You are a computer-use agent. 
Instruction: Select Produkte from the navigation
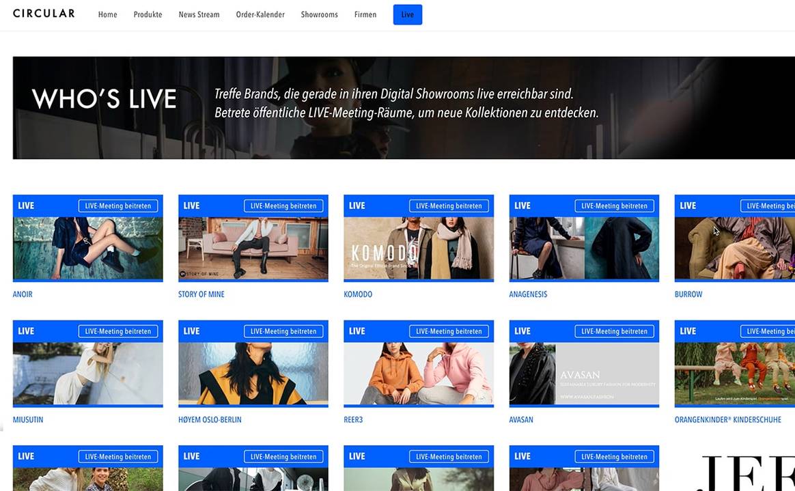pos(148,14)
